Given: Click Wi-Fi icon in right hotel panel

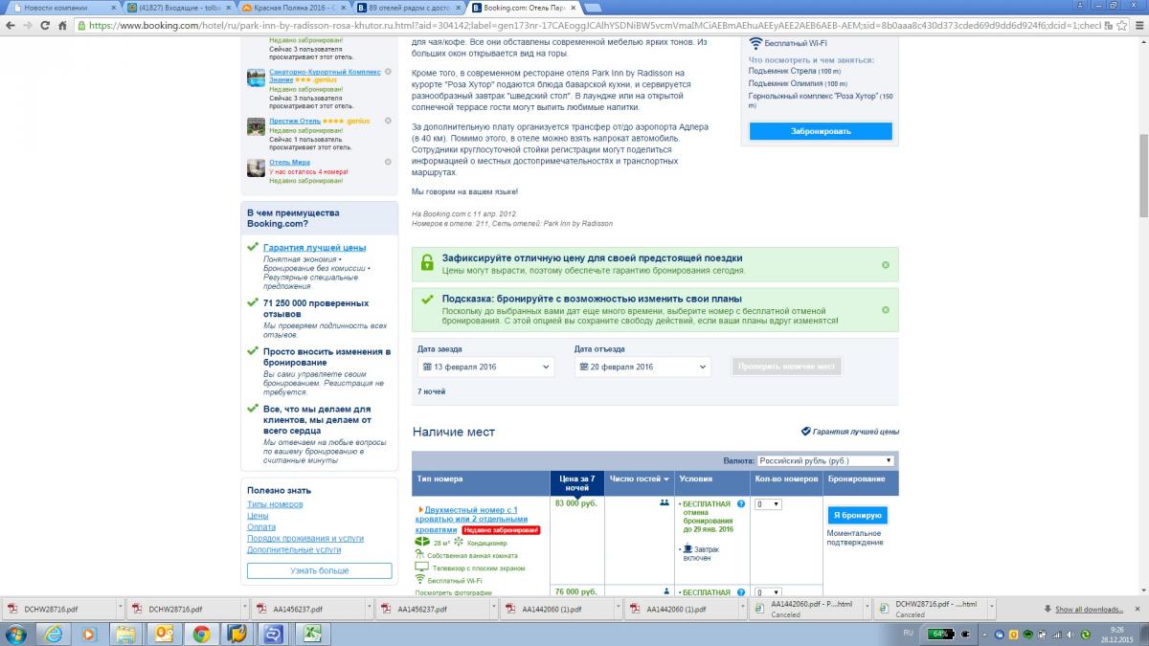Looking at the screenshot, I should [755, 43].
